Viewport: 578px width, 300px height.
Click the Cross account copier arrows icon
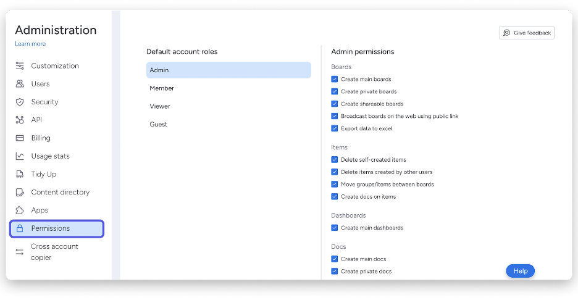pos(20,252)
